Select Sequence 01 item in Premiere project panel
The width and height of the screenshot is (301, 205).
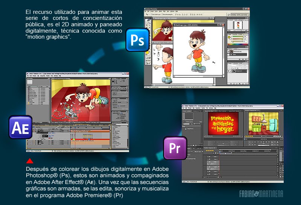coord(190,129)
